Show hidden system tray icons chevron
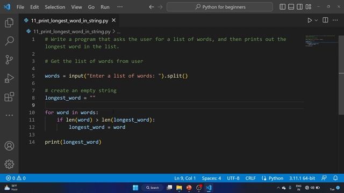 [278, 188]
